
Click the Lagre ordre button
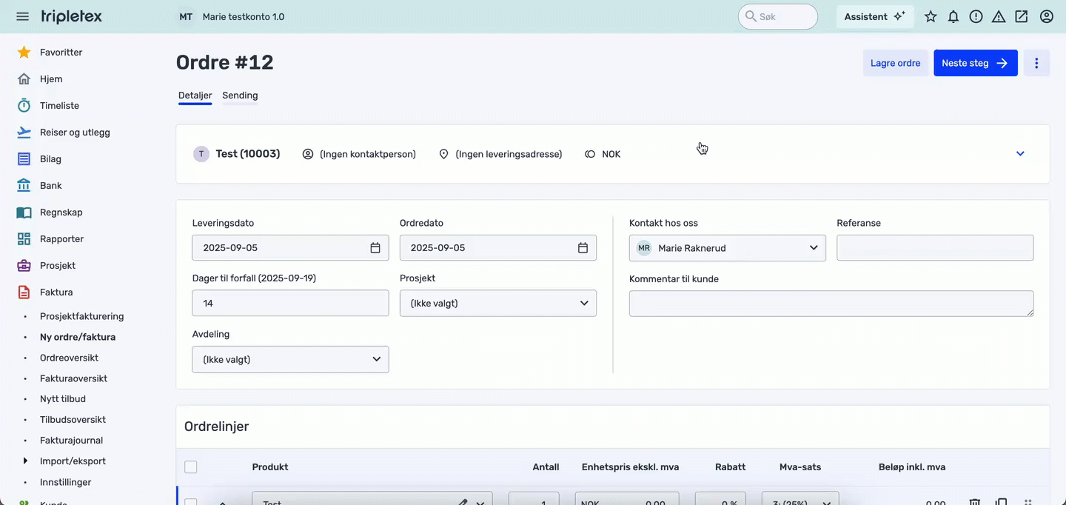click(895, 63)
